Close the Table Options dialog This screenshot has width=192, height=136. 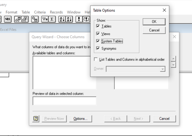click(x=164, y=10)
